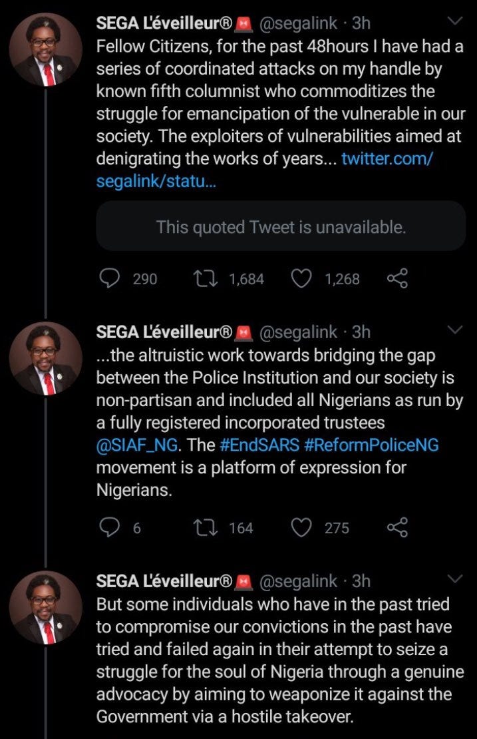Expand the second tweet's options chevron

click(x=455, y=330)
